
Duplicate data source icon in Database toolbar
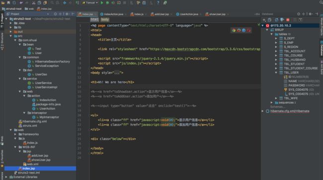[x=270, y=20]
